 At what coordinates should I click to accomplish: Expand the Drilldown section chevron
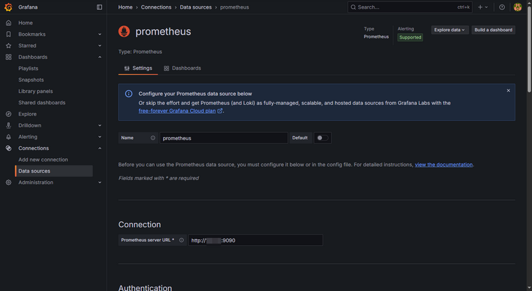pos(100,126)
